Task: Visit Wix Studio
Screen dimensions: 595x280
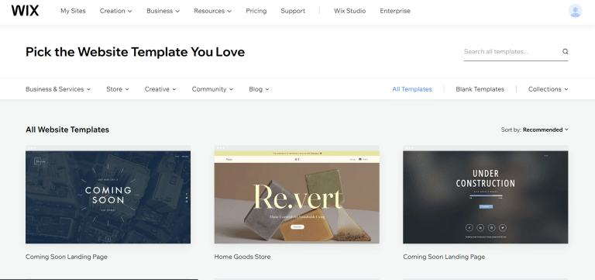Action: (x=350, y=11)
